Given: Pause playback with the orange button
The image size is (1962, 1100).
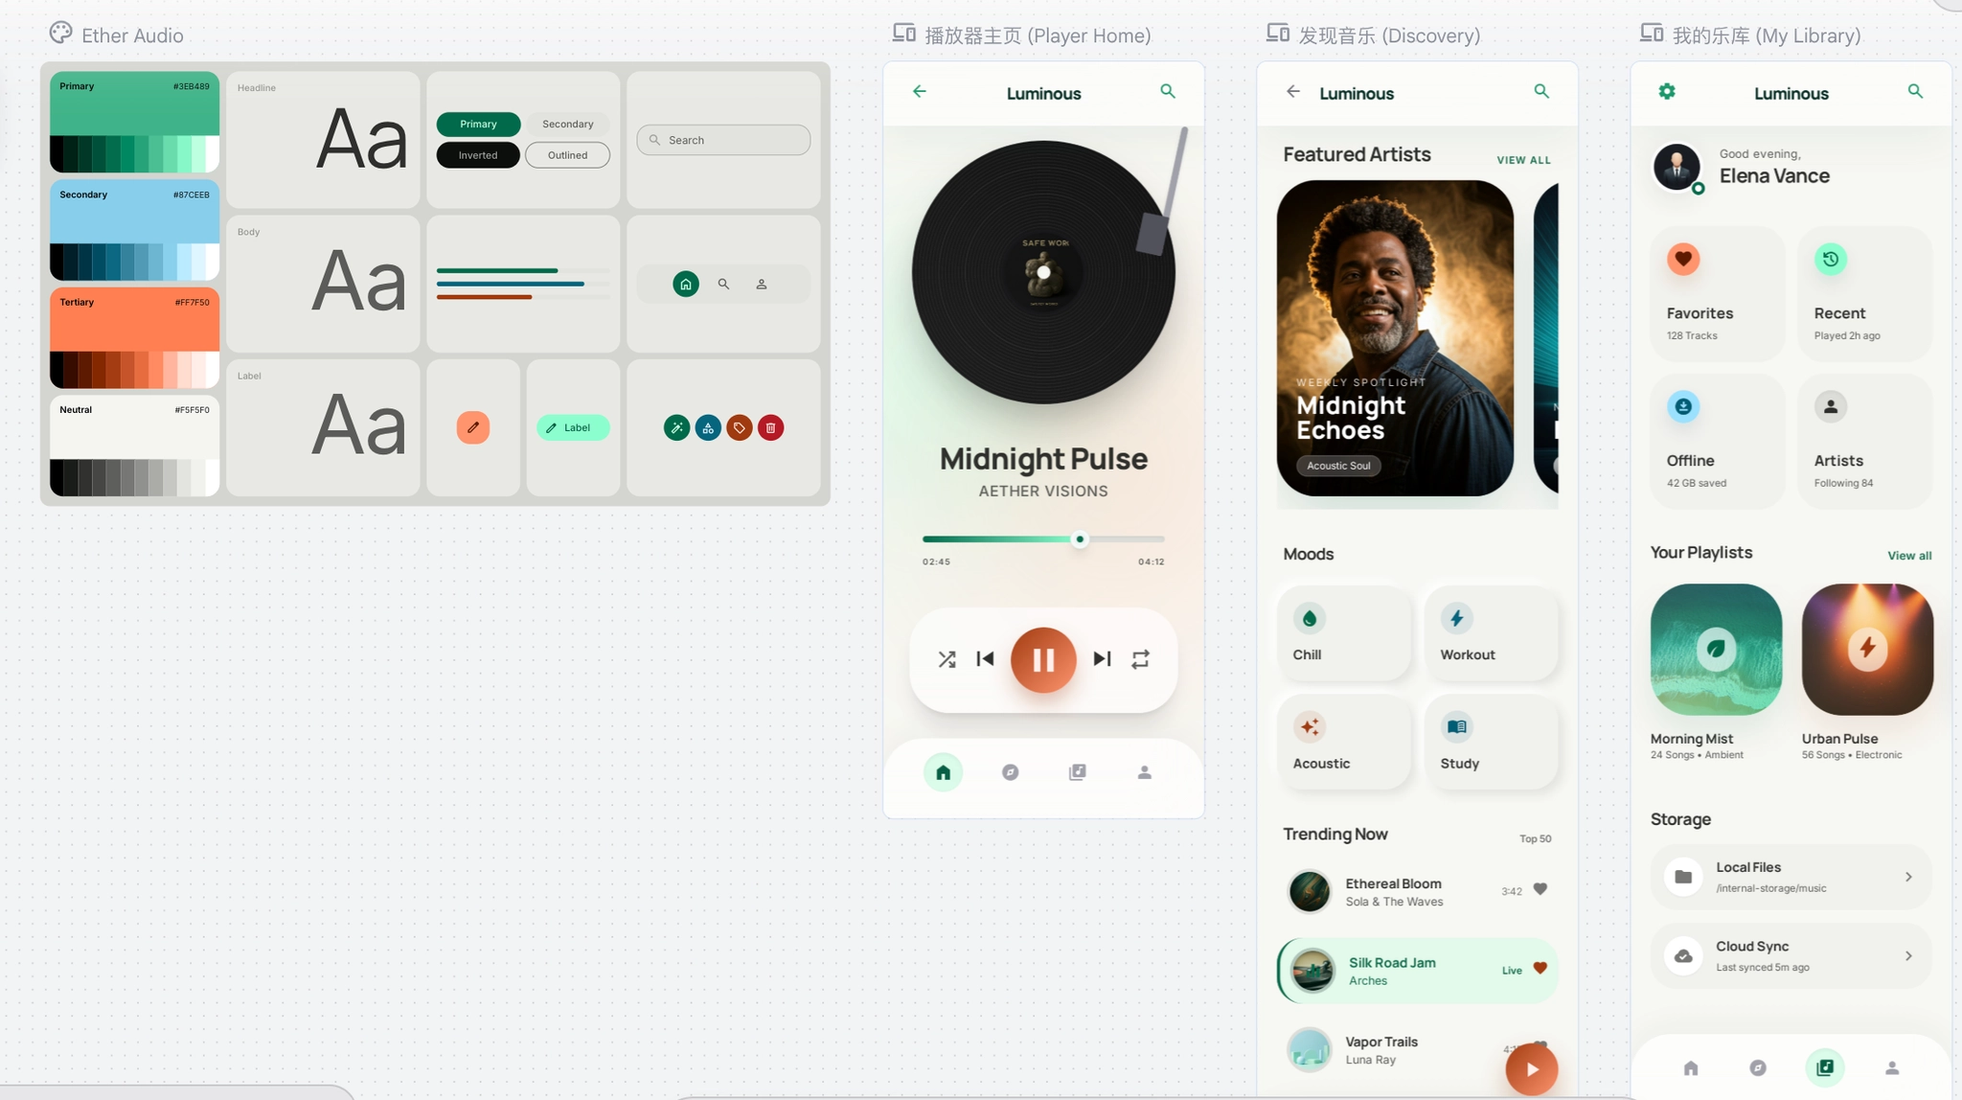Looking at the screenshot, I should point(1043,659).
